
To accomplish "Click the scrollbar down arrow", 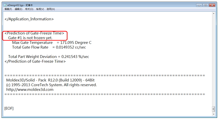I will tap(214, 114).
